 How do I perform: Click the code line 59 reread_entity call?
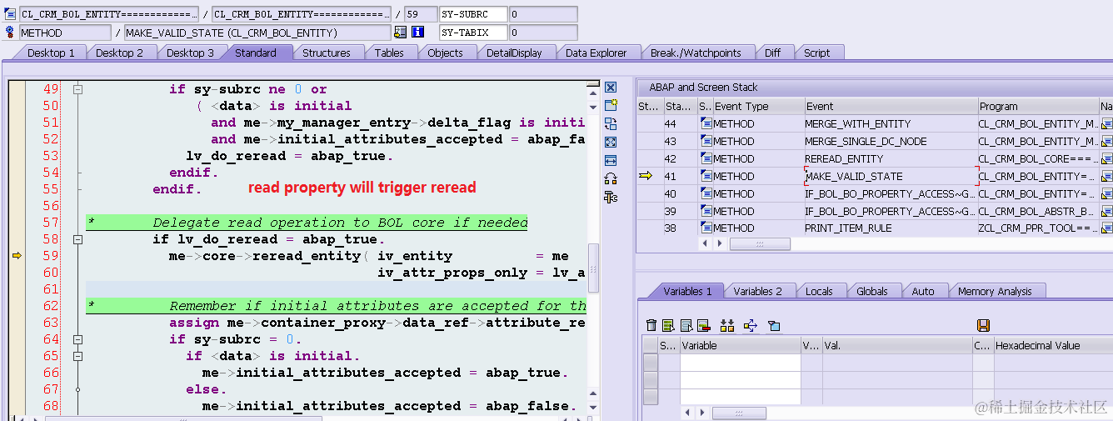click(x=368, y=256)
